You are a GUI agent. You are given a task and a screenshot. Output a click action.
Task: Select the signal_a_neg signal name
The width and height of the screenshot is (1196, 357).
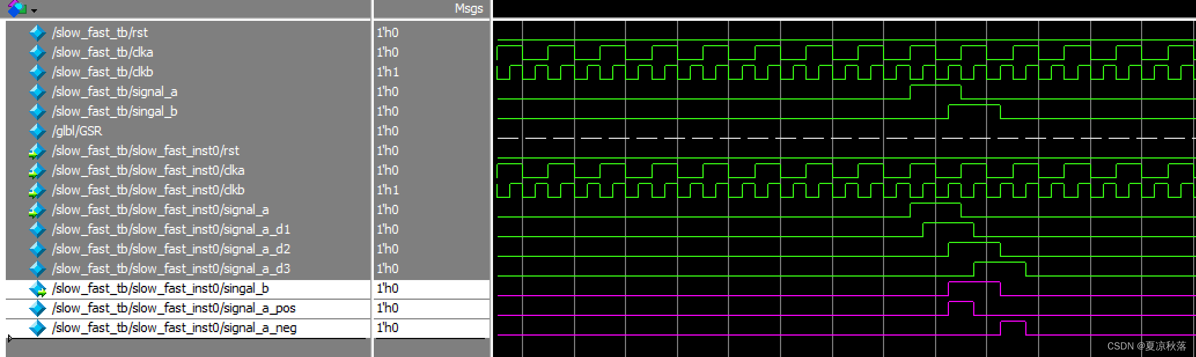[x=174, y=328]
